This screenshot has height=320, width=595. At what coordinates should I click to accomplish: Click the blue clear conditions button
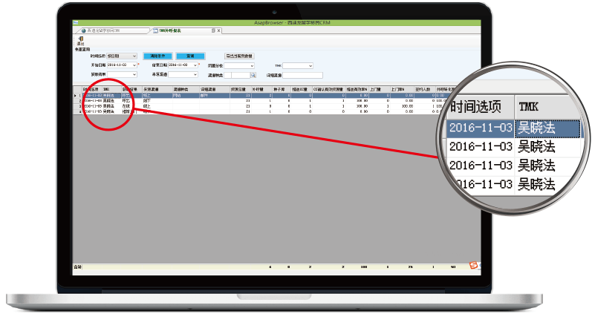(x=156, y=56)
